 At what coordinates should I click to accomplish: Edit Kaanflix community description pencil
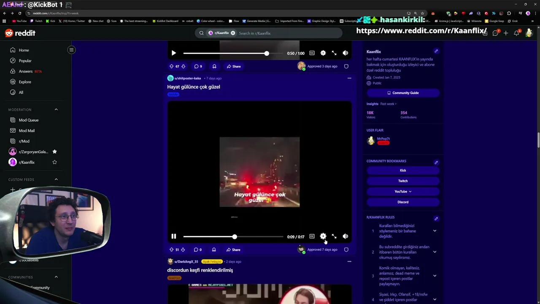(436, 51)
